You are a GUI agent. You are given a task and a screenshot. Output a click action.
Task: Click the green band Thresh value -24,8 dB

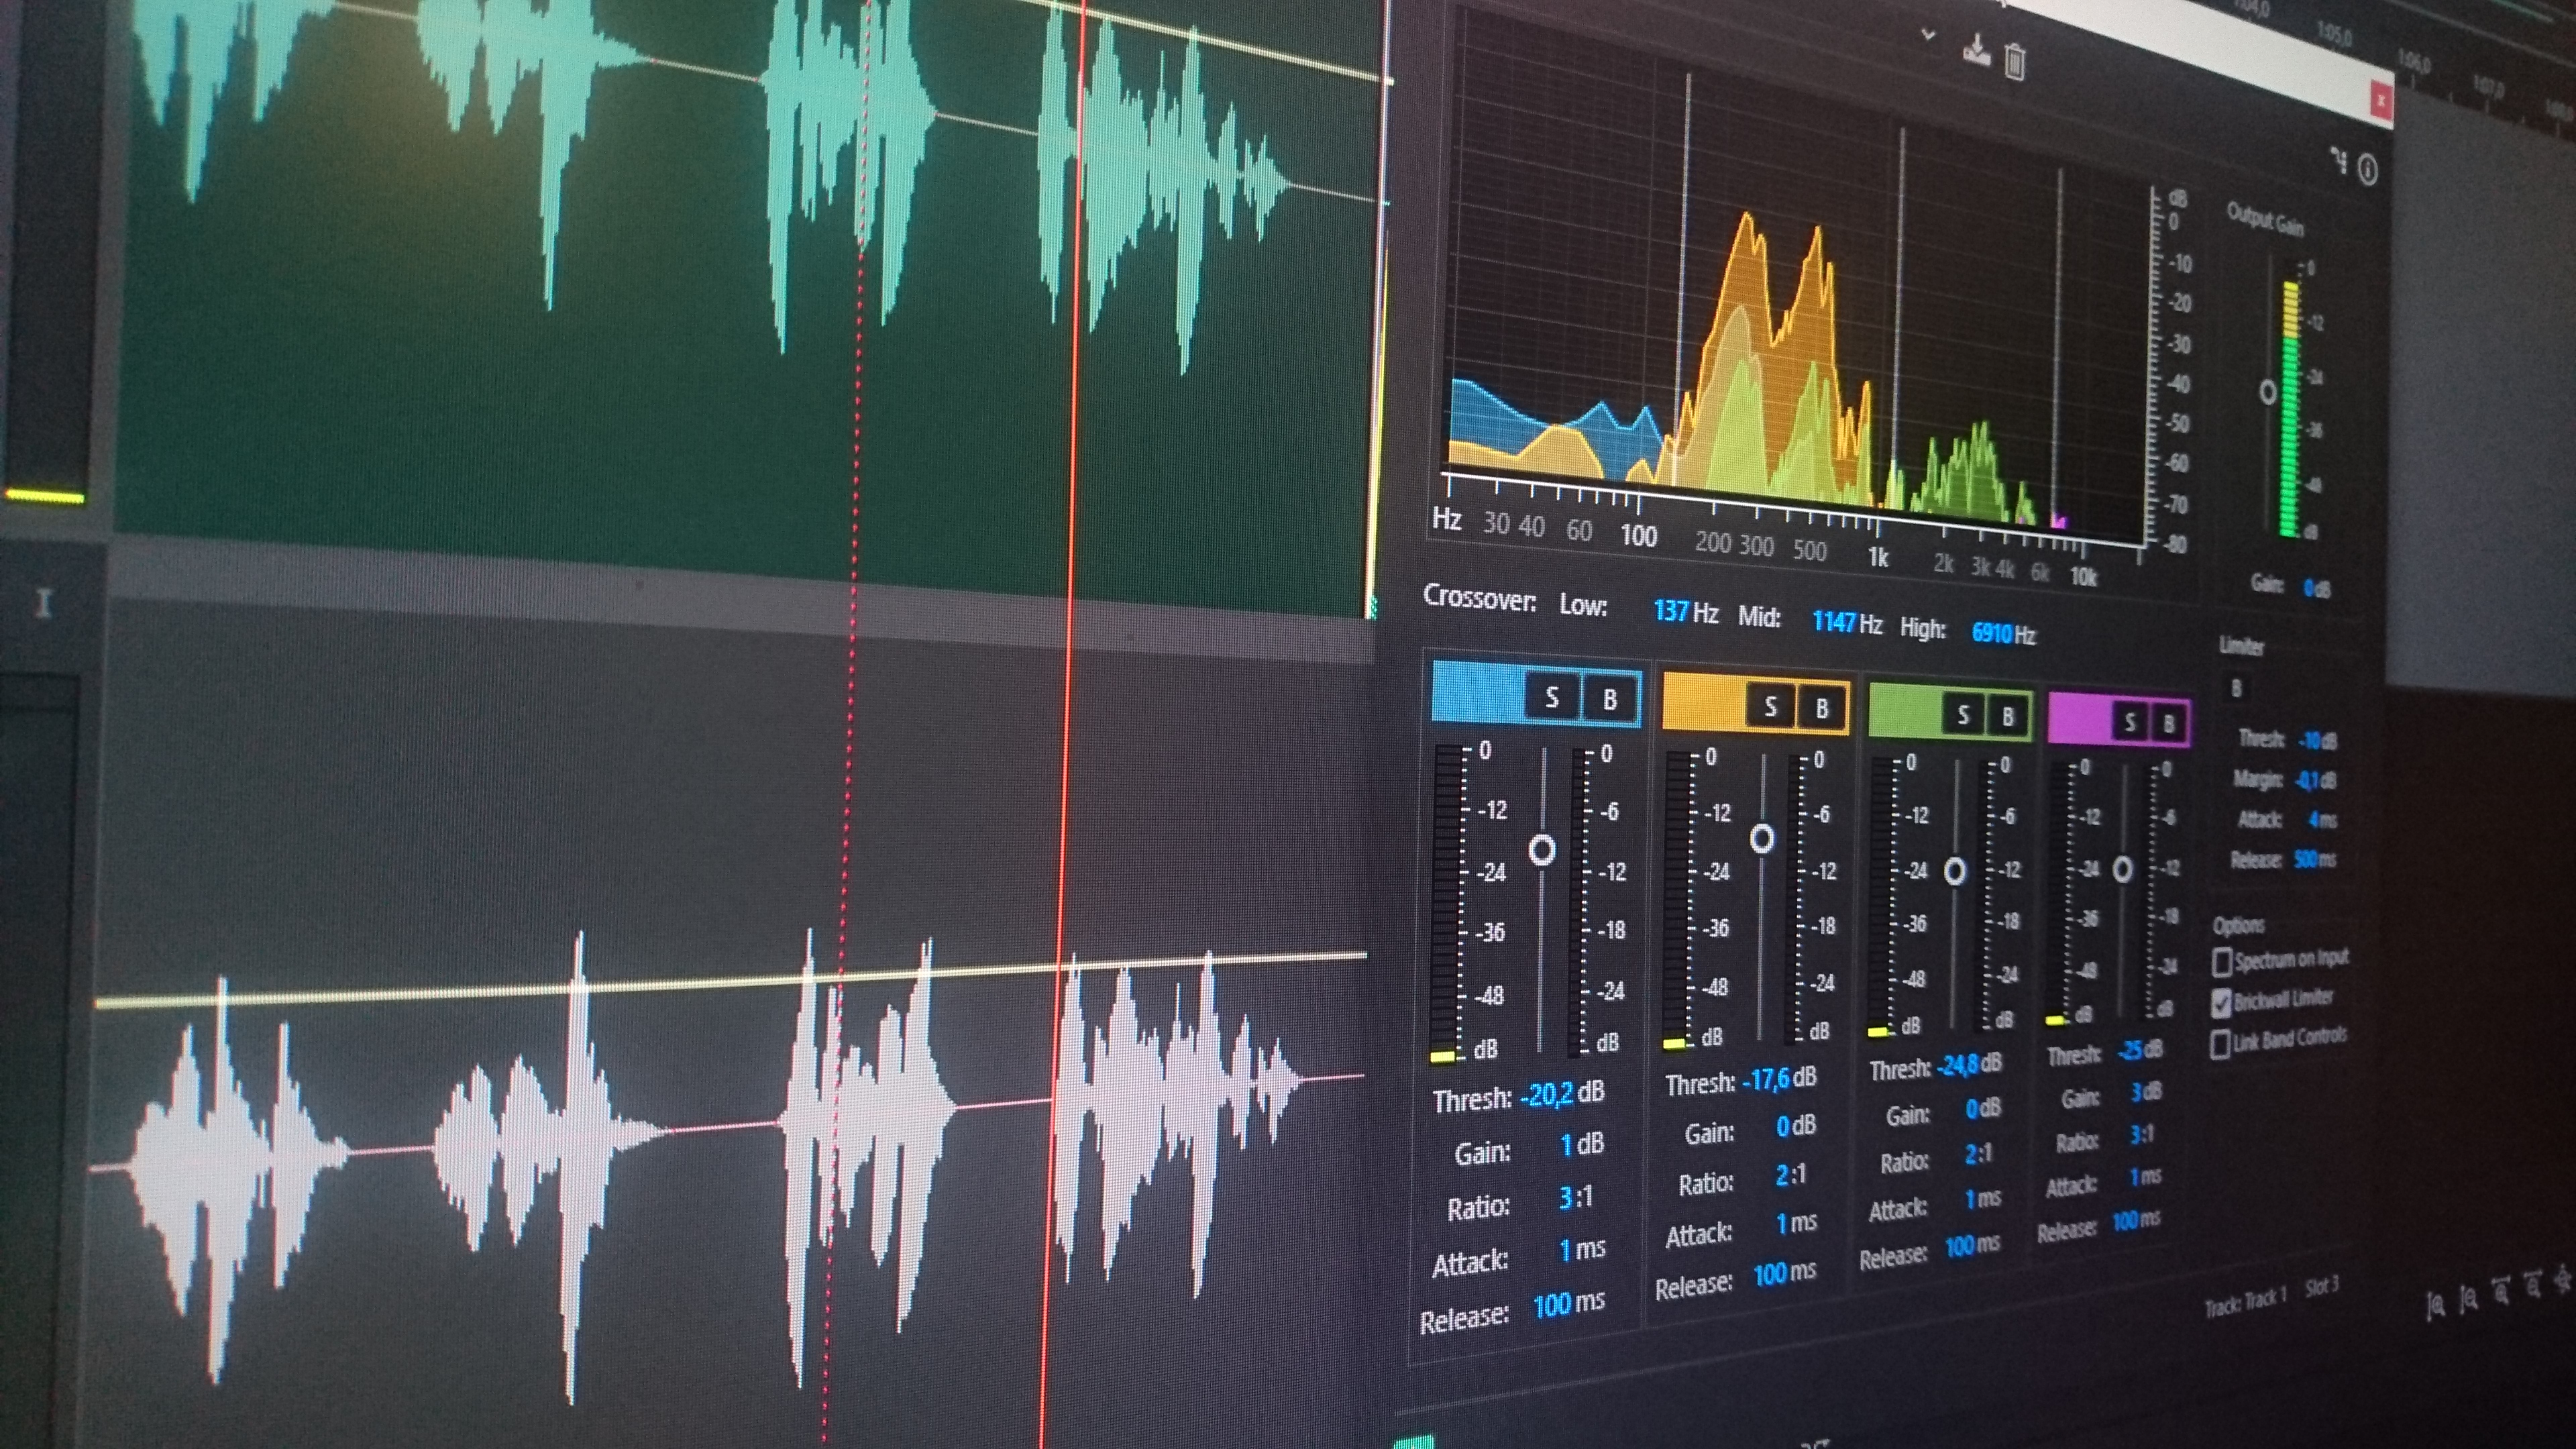pos(1969,1065)
